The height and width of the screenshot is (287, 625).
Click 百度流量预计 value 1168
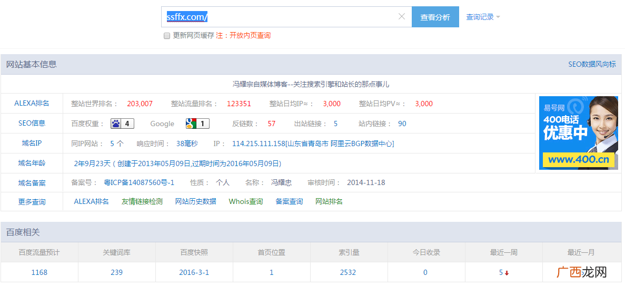coord(39,273)
